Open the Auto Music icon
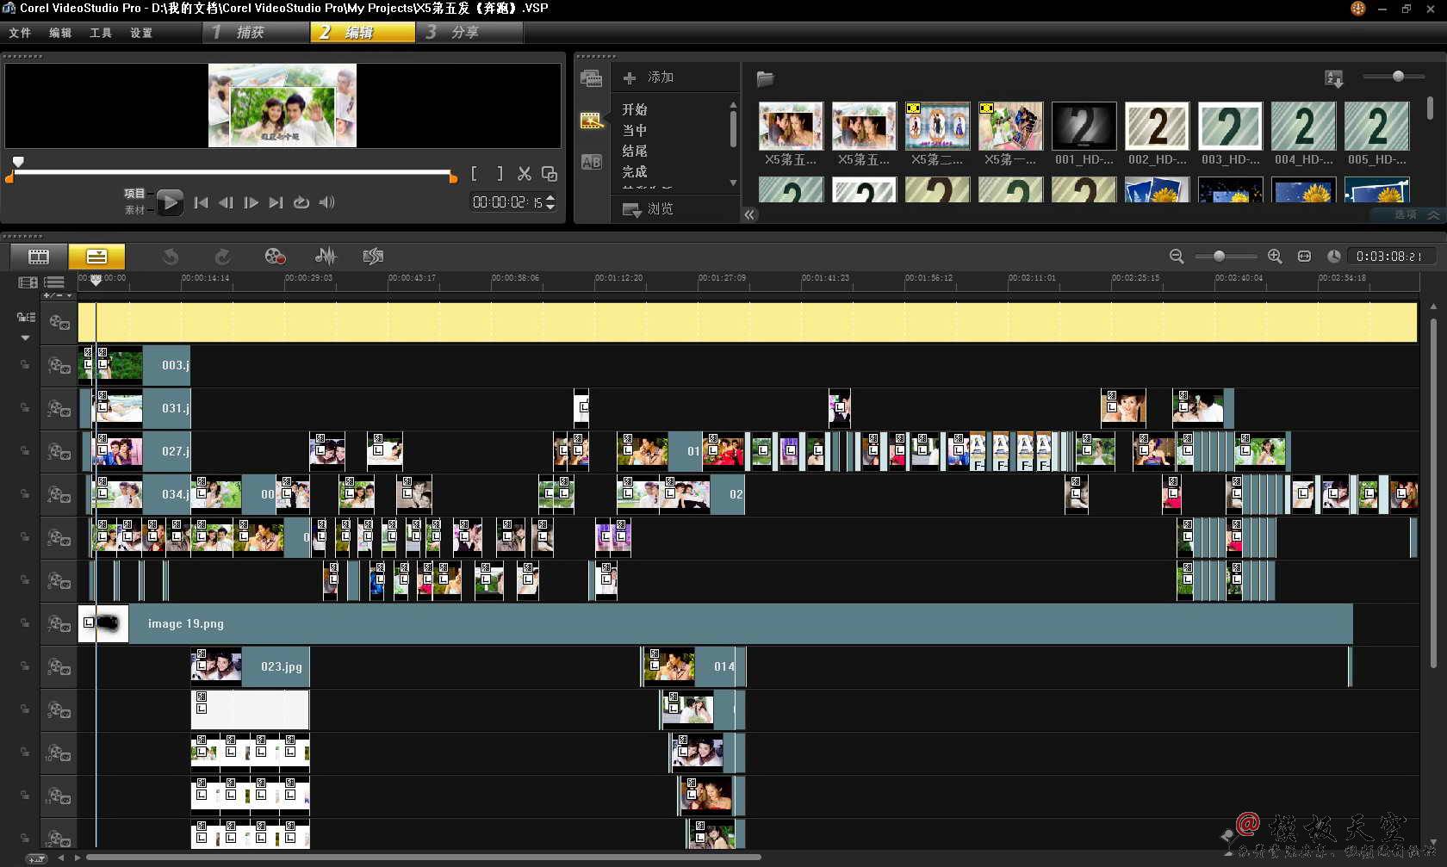This screenshot has height=867, width=1447. [373, 257]
